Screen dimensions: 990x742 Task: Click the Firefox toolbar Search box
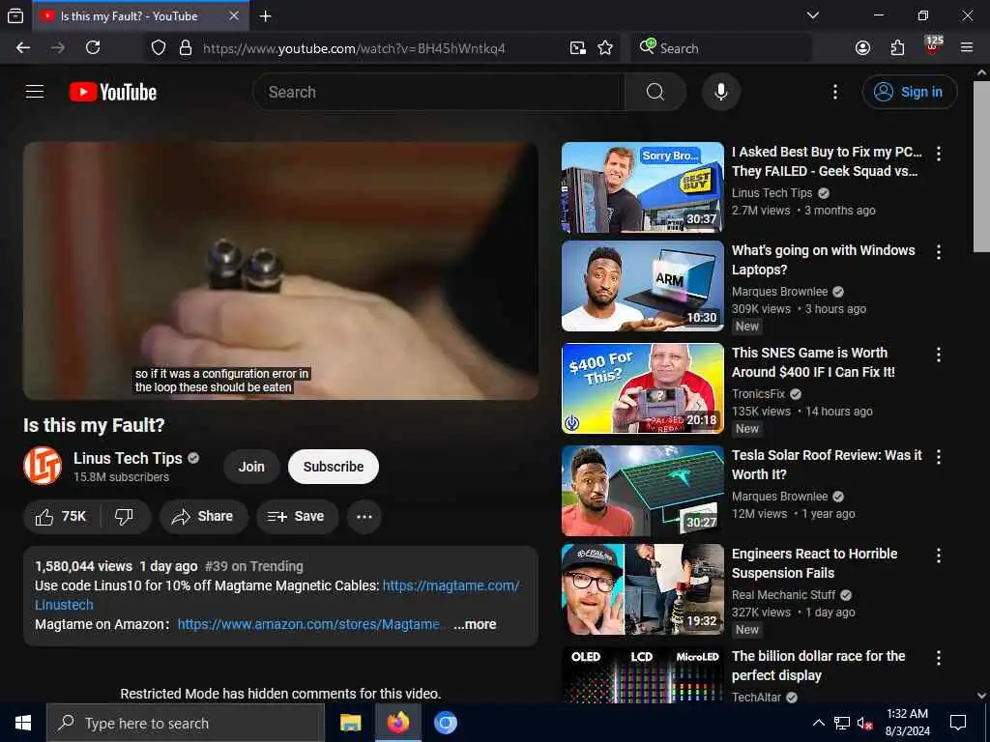(x=721, y=48)
